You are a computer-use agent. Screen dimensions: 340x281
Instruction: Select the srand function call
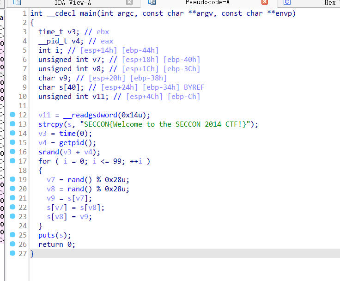pos(49,152)
